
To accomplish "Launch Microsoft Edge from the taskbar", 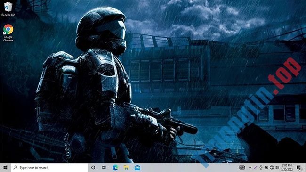I will (115, 167).
